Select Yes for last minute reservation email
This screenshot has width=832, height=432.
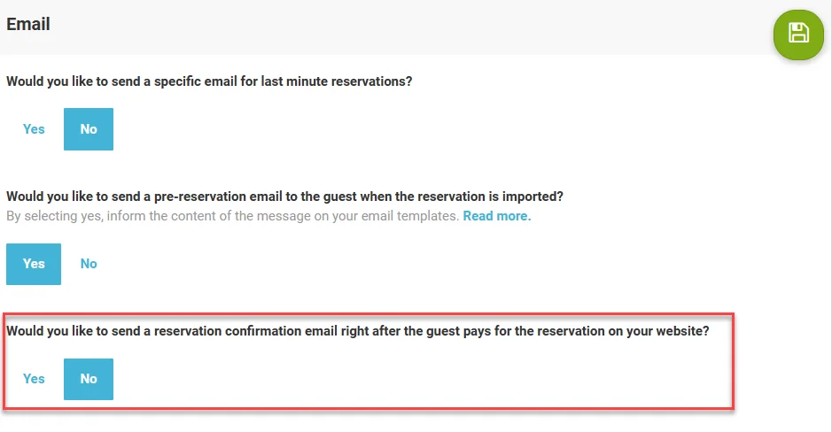click(x=34, y=129)
